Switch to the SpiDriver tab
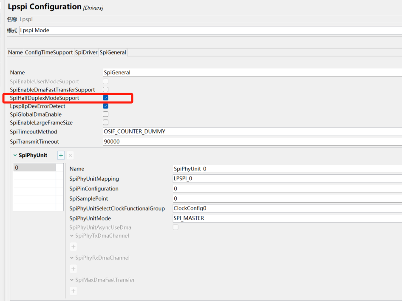 (86, 52)
